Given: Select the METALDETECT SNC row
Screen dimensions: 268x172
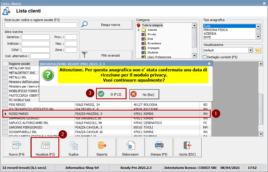Looking at the screenshot, I should (x=21, y=73).
